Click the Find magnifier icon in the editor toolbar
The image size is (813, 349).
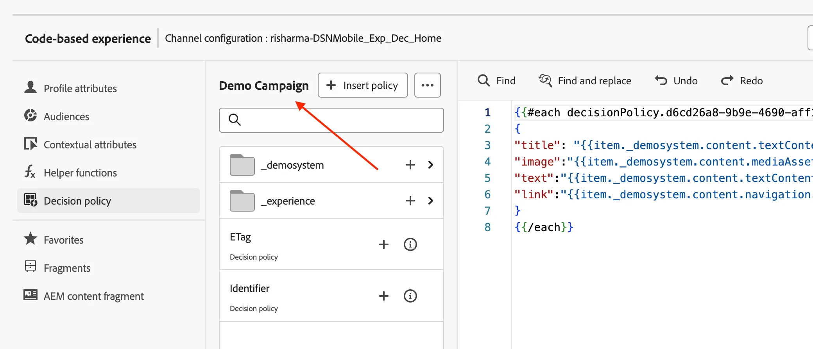(x=484, y=80)
